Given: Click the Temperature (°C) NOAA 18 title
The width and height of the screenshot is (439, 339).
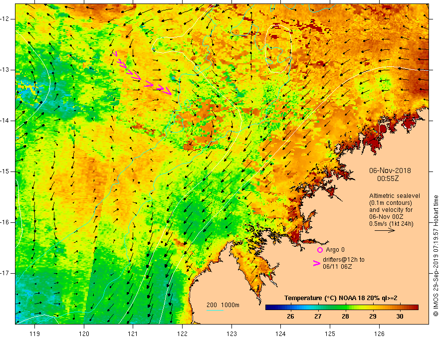Looking at the screenshot, I should click(x=341, y=298).
